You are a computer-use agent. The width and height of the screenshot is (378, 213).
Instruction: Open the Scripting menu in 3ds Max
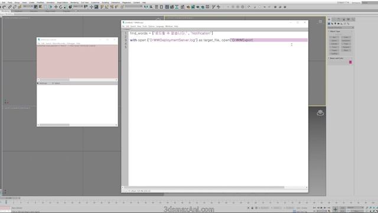click(x=105, y=2)
